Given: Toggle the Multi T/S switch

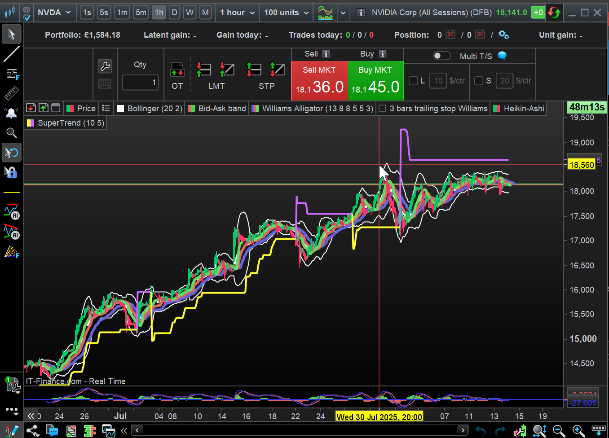Looking at the screenshot, I should pyautogui.click(x=441, y=56).
